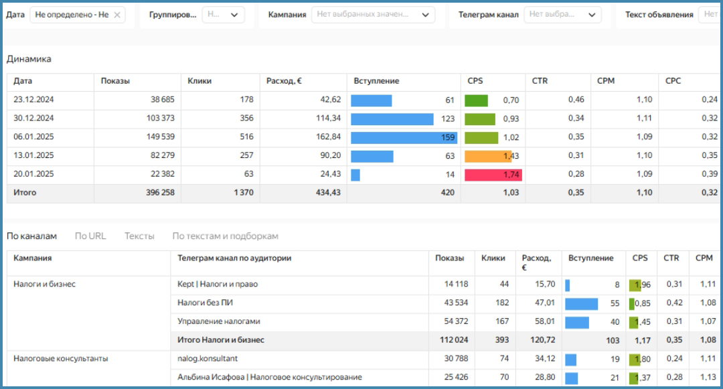Switch to the Тексты tab
Image resolution: width=723 pixels, height=389 pixels.
coord(139,236)
